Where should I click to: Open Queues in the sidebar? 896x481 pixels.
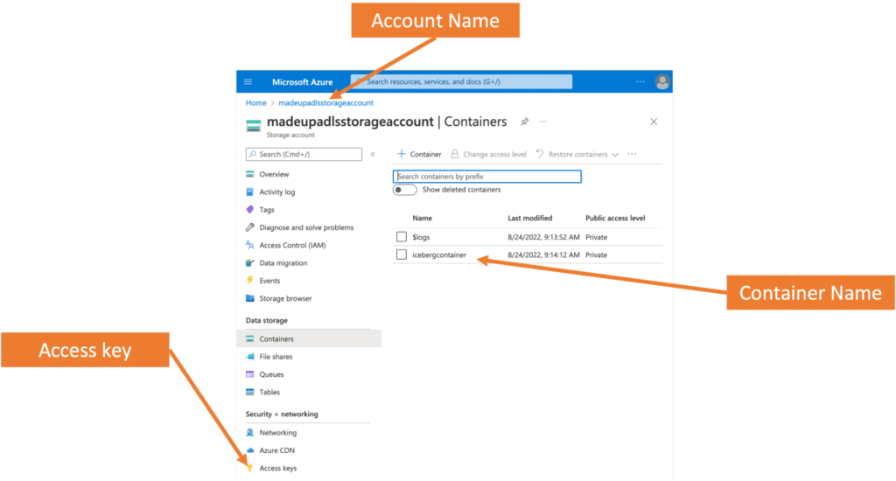click(x=271, y=374)
